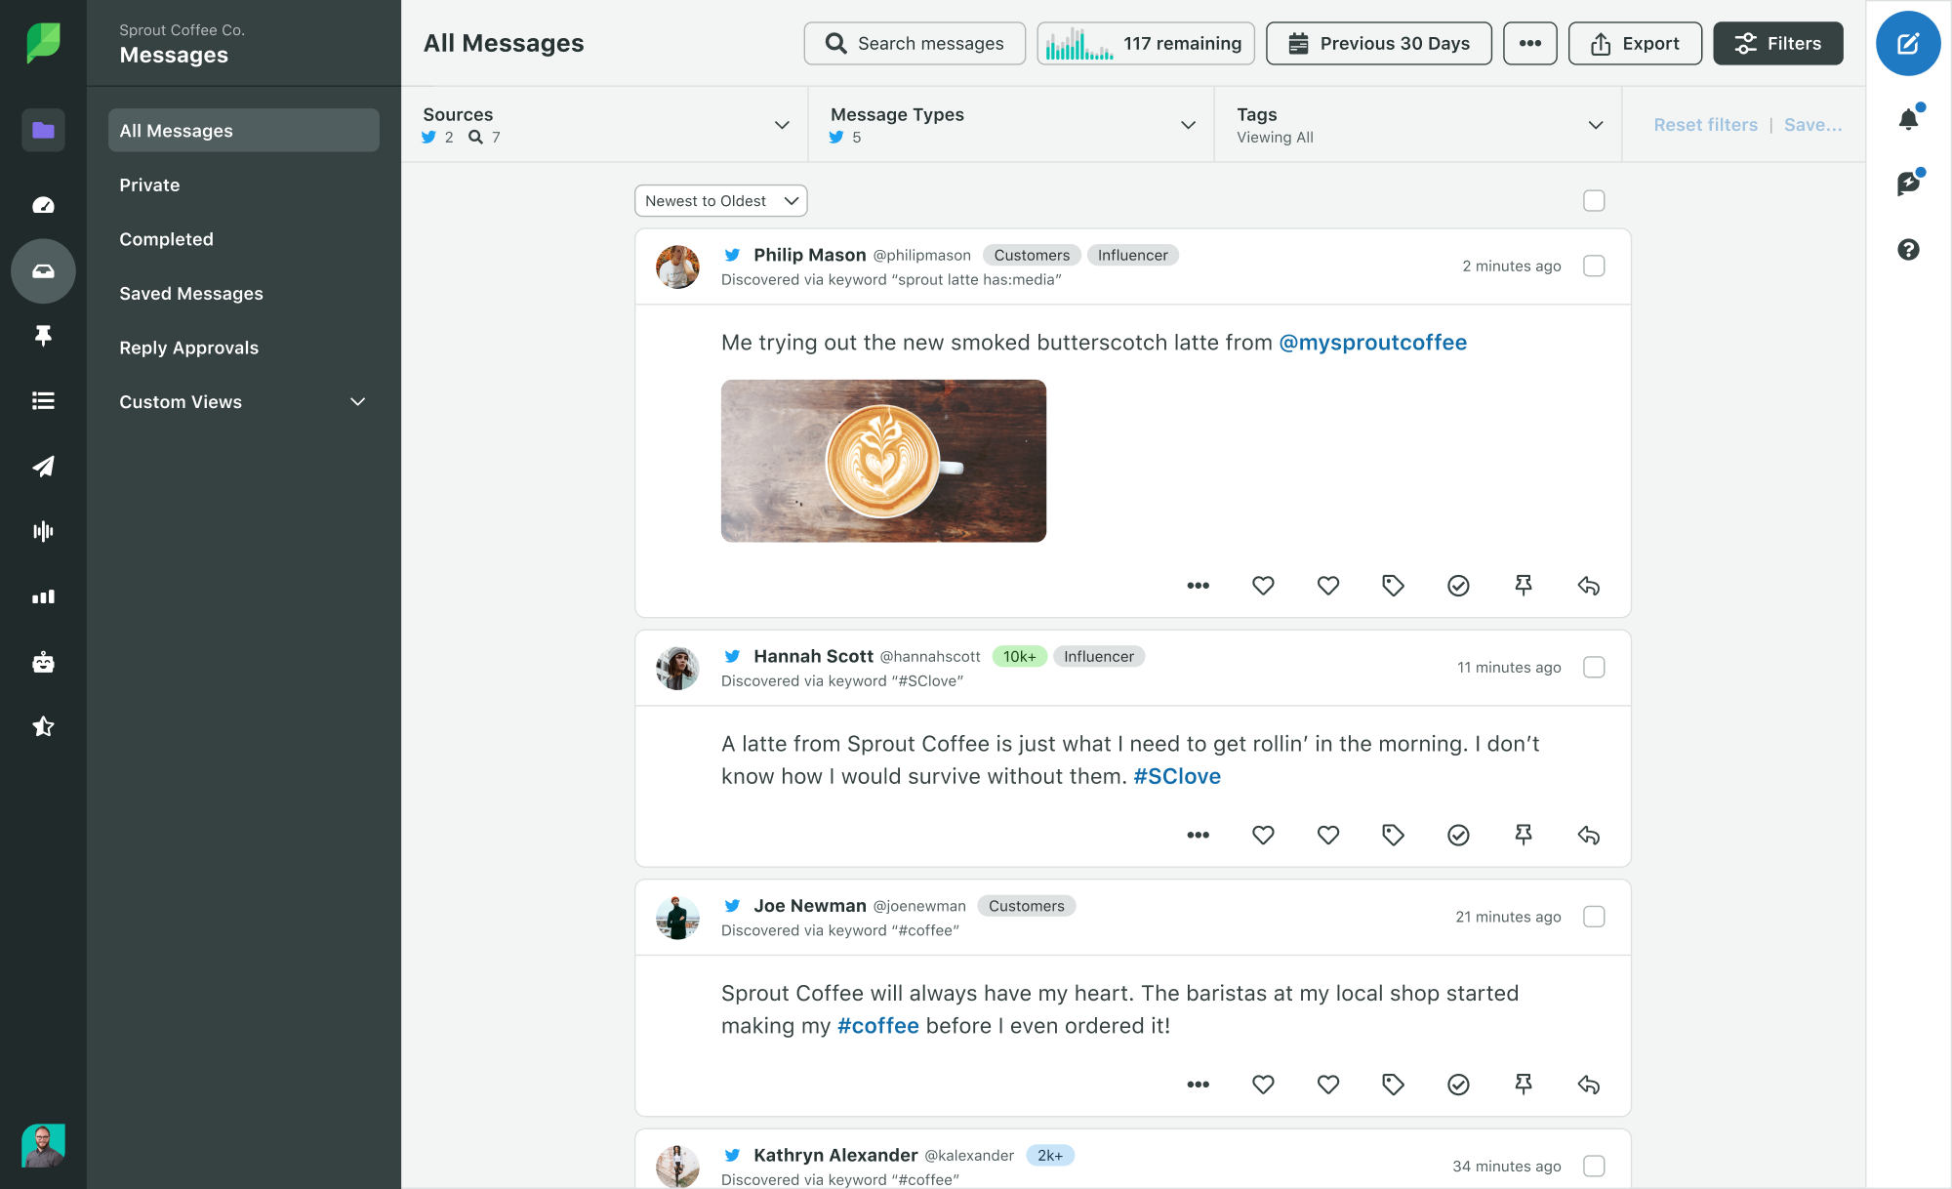The width and height of the screenshot is (1952, 1189).
Task: Click the latte art thumbnail in Philip Mason tweet
Action: coord(884,459)
